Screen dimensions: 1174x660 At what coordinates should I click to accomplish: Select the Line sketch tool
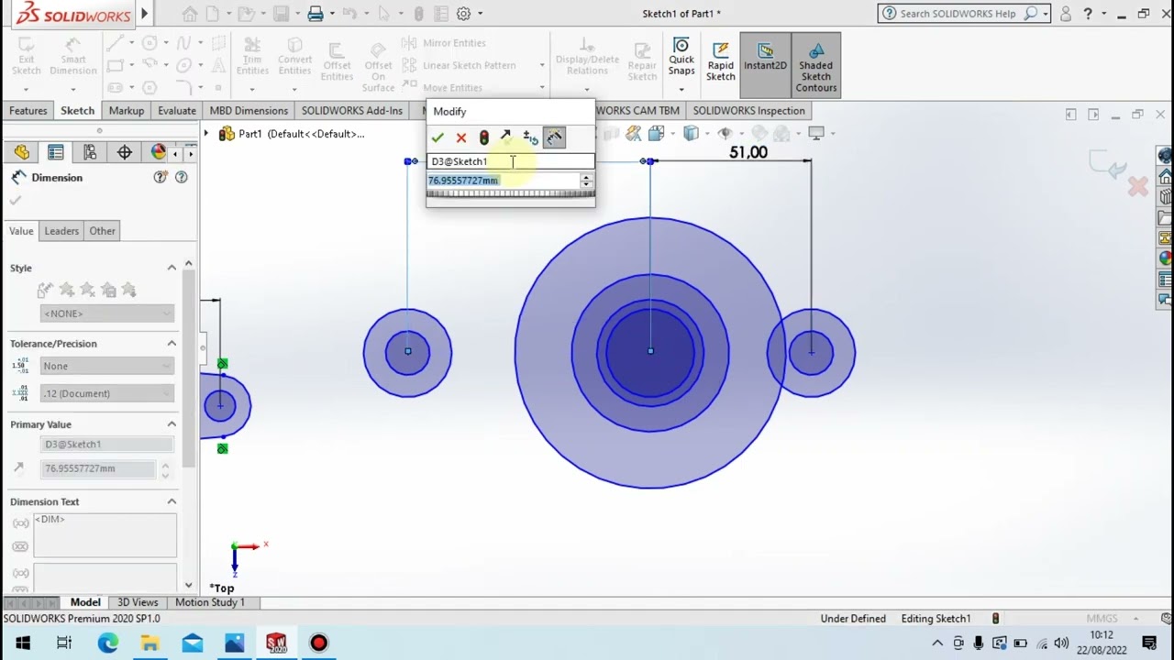pos(115,43)
